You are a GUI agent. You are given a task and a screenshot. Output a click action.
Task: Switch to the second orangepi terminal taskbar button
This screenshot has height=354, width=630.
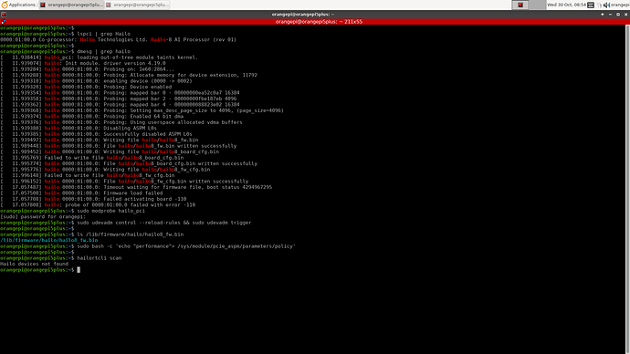click(137, 5)
